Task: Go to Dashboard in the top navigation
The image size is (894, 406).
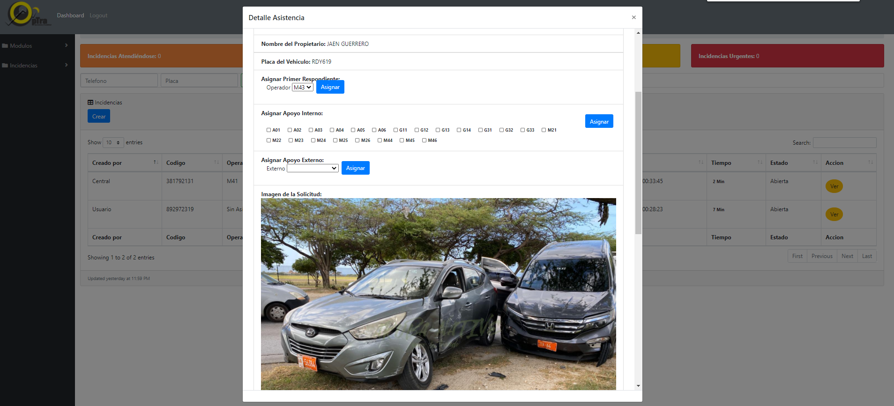Action: click(x=70, y=15)
